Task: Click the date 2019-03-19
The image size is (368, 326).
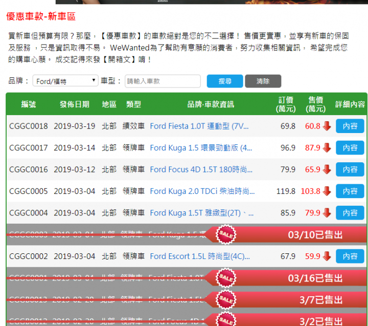Action: [x=75, y=126]
